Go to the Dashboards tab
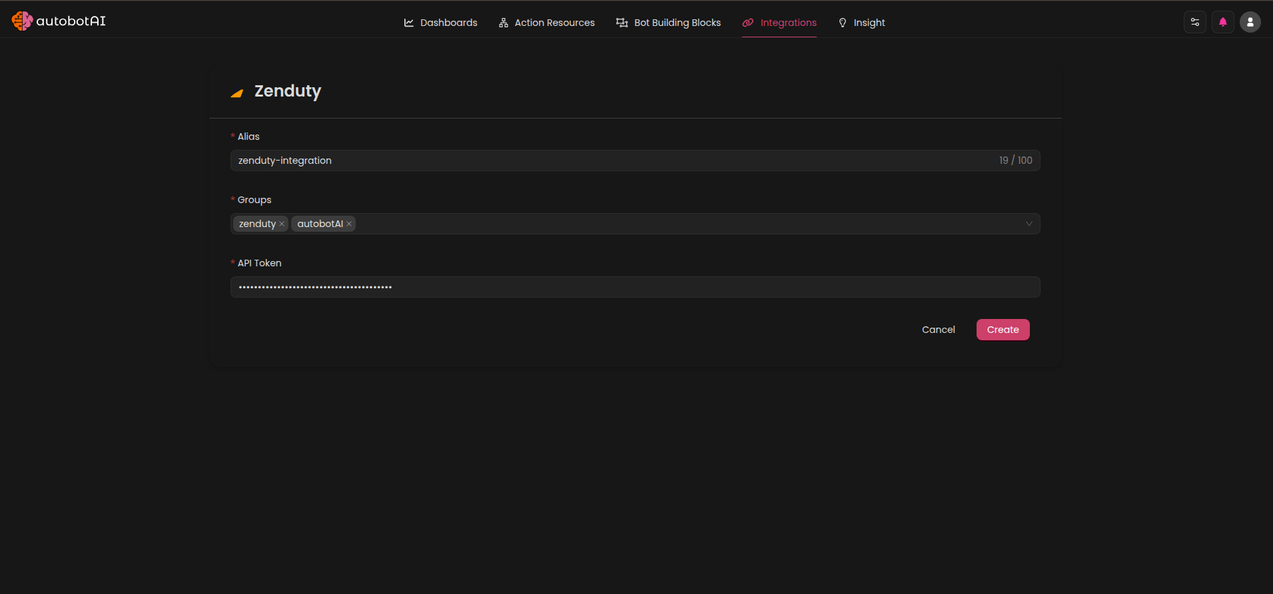Screen dimensions: 1273x594 tap(441, 23)
